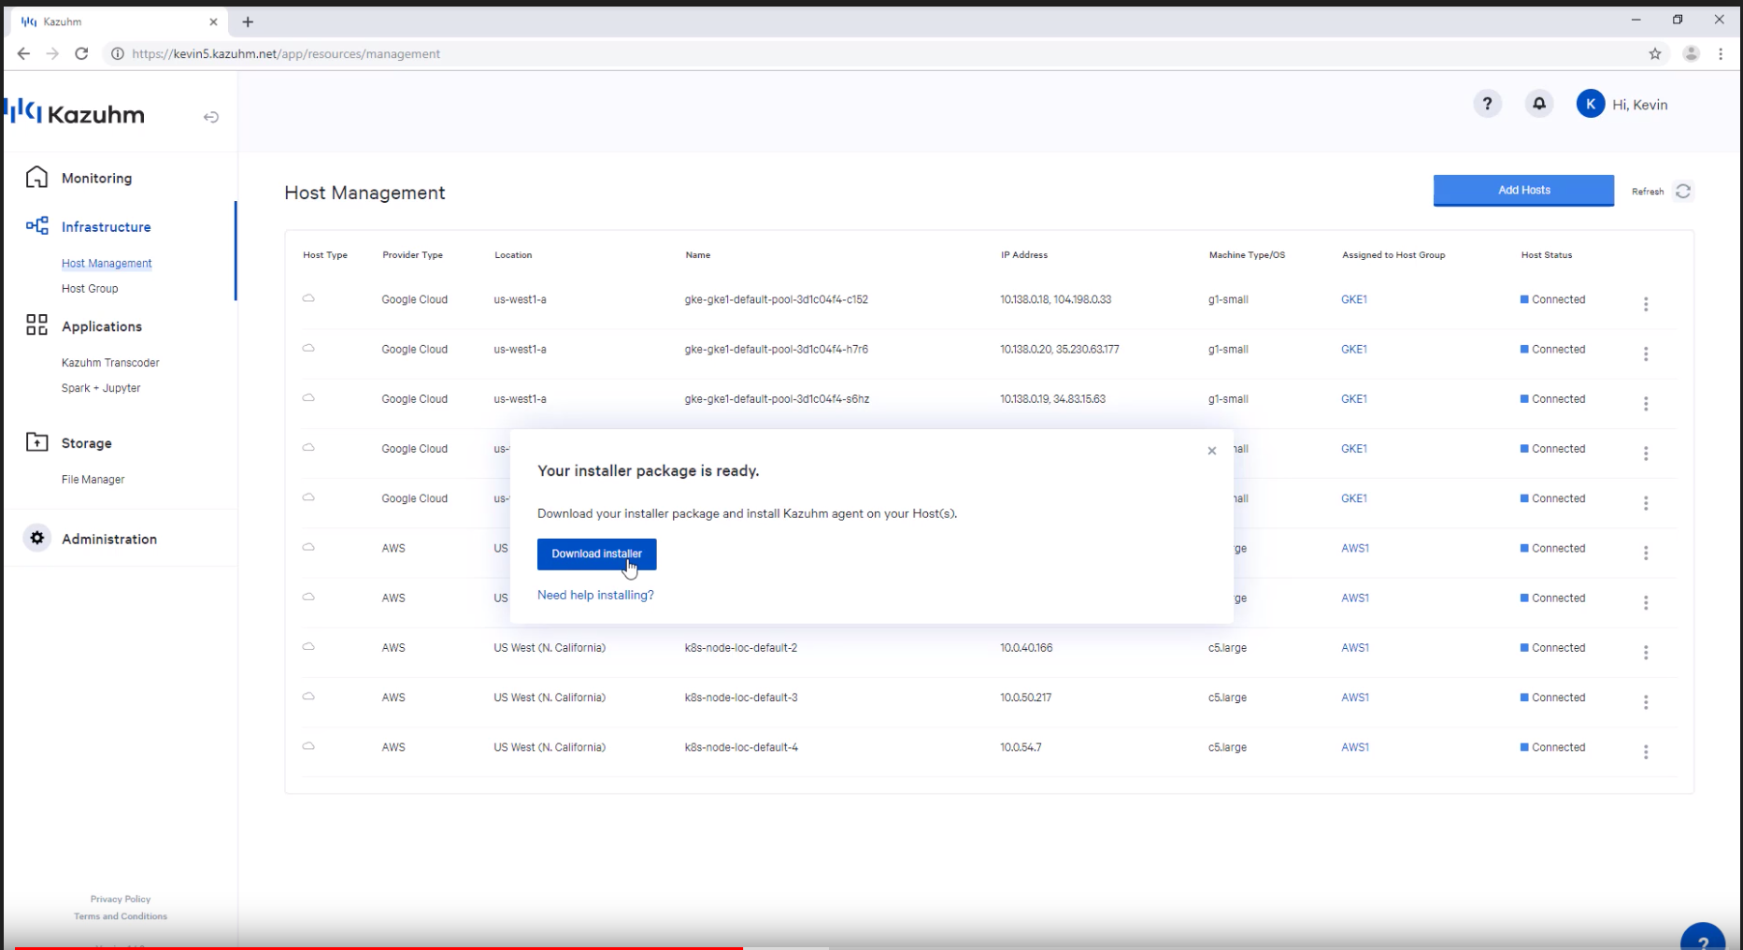Open the help question mark icon in header

click(1487, 104)
